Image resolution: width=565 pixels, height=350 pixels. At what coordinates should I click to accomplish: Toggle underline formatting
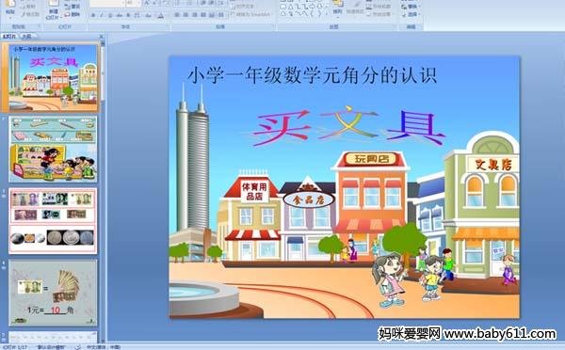[x=110, y=15]
